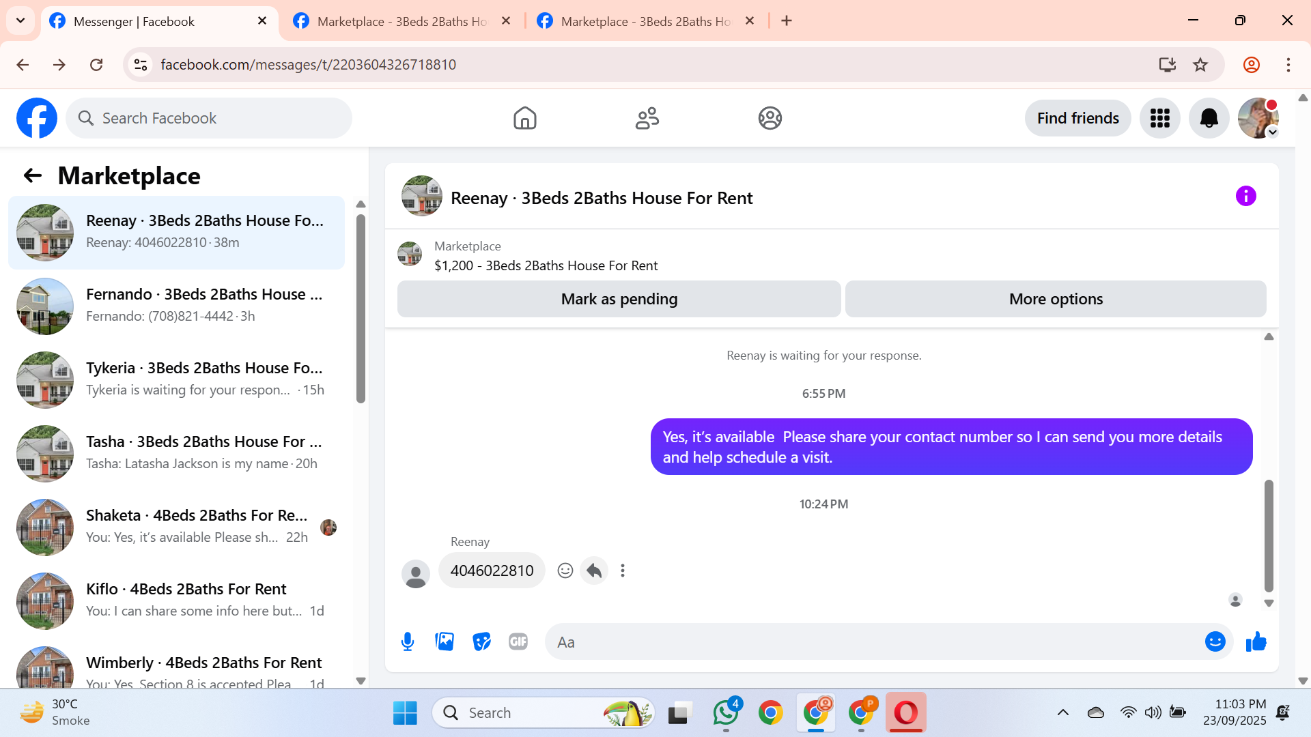
Task: Send a thumbs-up like
Action: (1256, 641)
